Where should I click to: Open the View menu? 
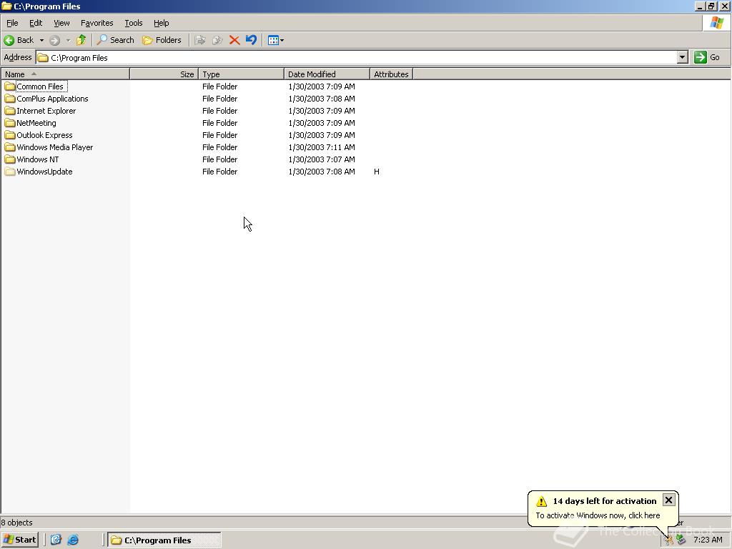(x=61, y=23)
